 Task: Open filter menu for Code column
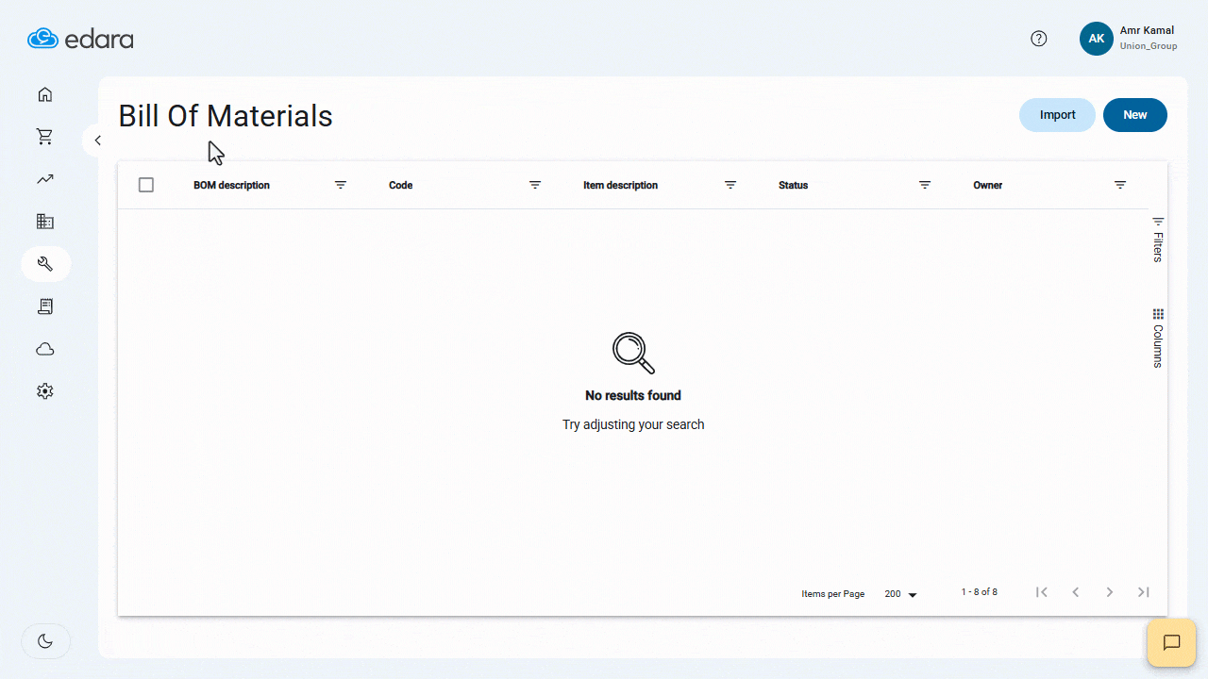tap(535, 185)
